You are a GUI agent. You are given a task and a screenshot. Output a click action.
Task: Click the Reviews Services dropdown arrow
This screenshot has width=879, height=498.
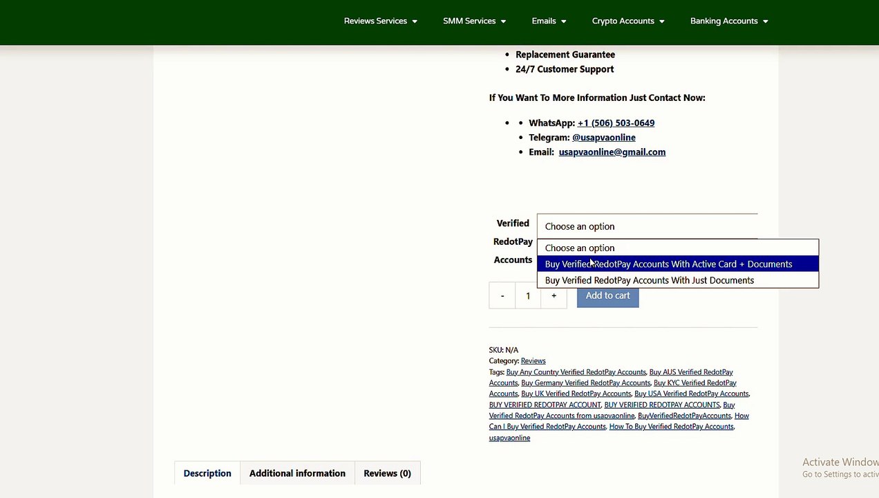(x=415, y=21)
